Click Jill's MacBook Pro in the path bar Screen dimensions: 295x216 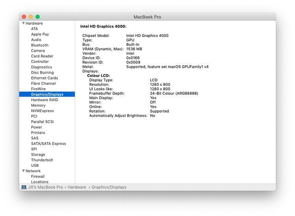(x=45, y=187)
